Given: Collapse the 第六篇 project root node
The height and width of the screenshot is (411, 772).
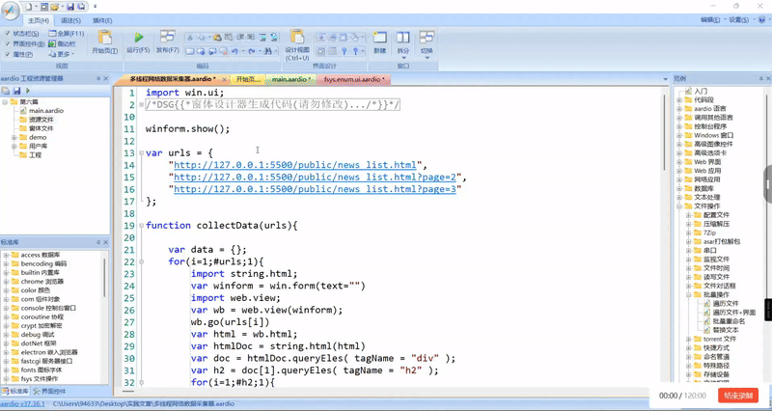Looking at the screenshot, I should pos(5,102).
